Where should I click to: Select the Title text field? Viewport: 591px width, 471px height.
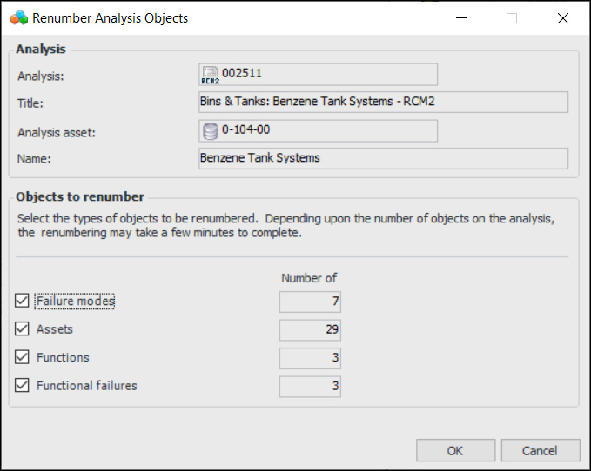coord(383,103)
